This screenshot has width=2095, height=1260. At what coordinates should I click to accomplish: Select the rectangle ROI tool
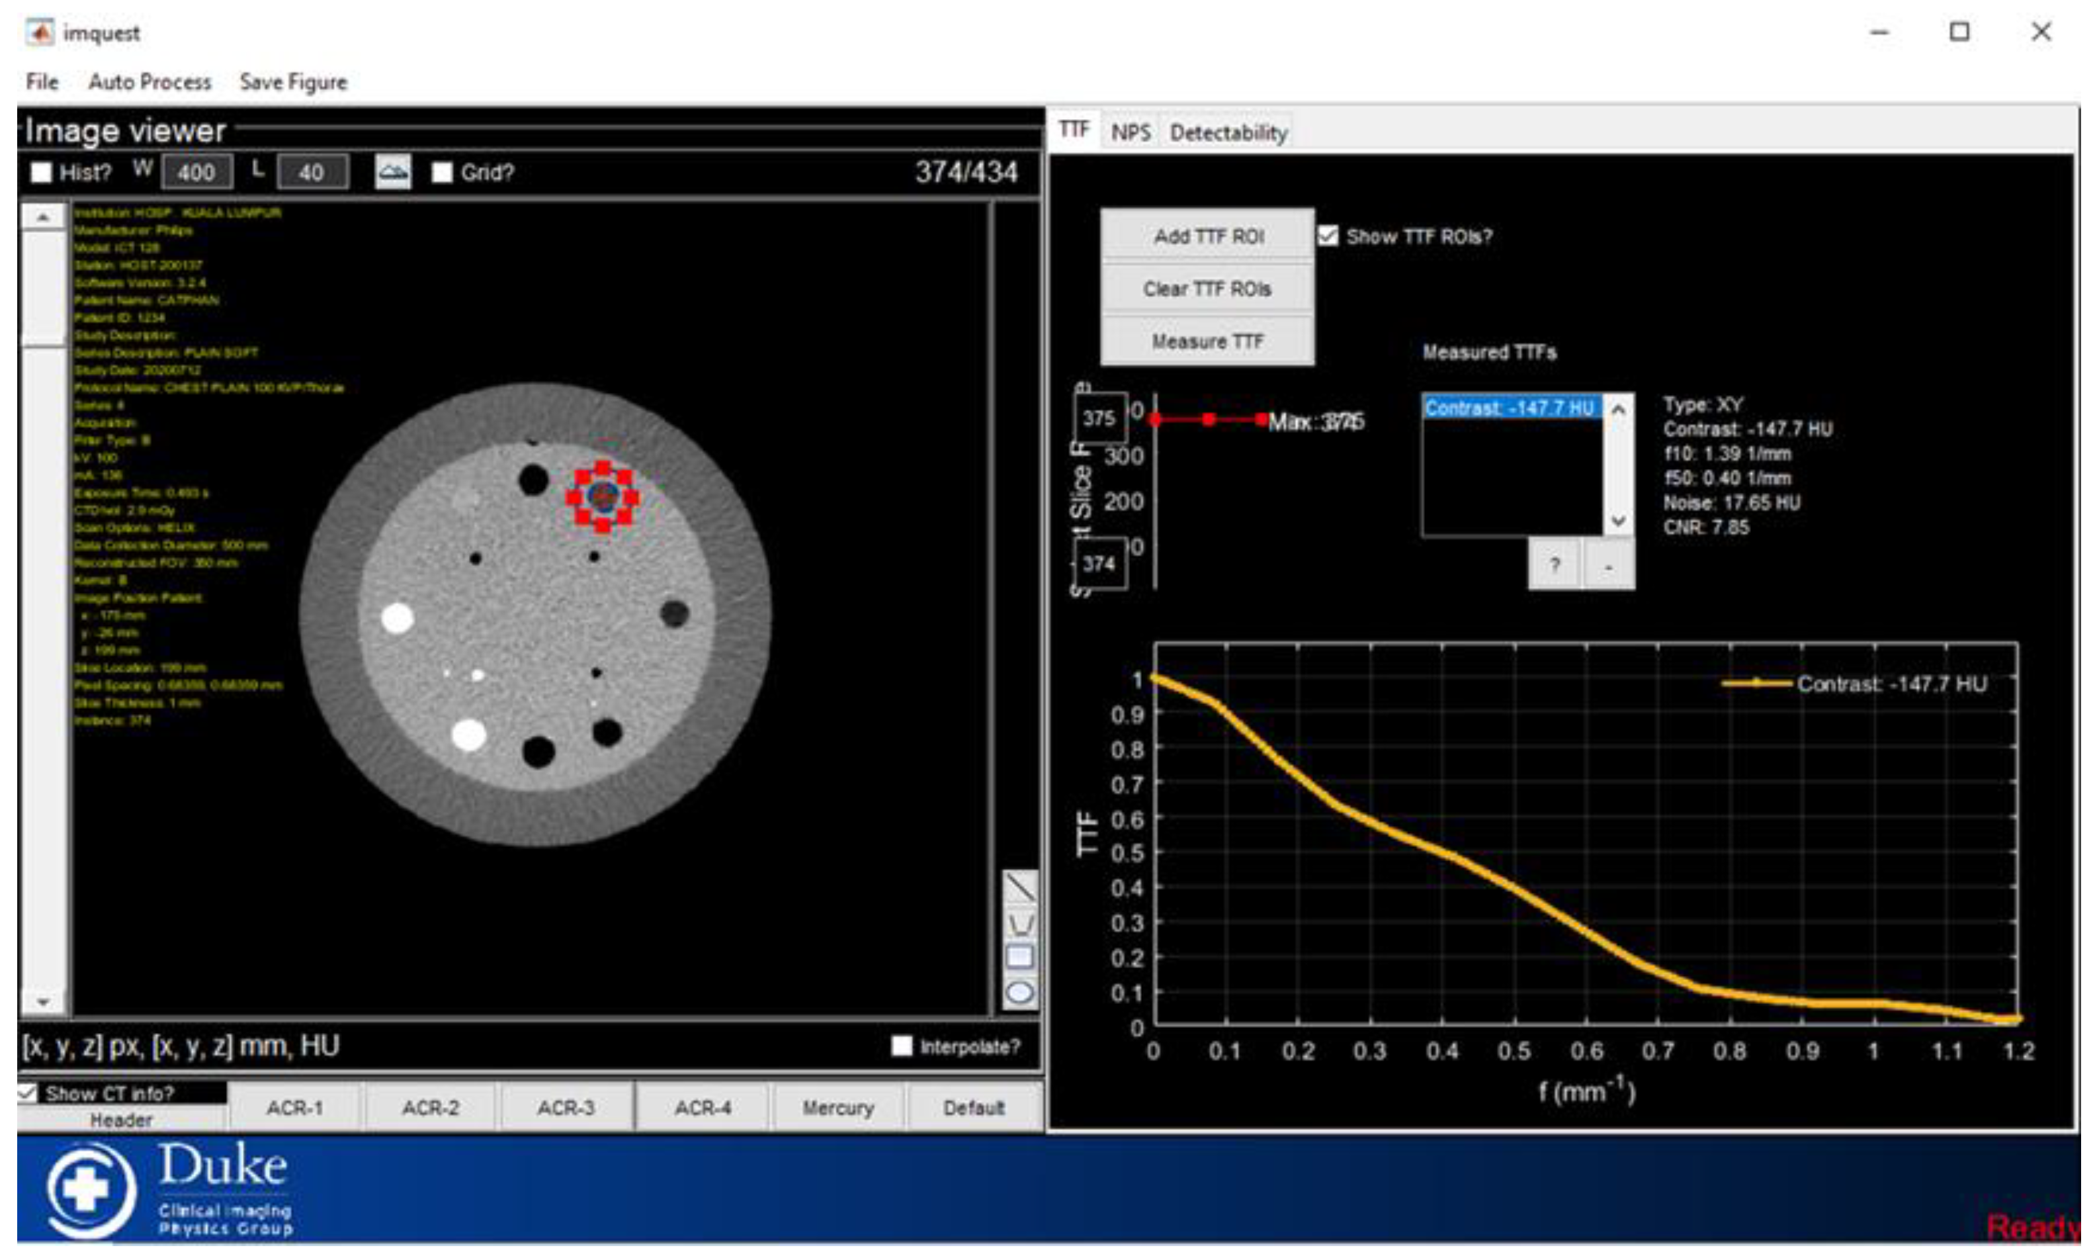click(x=1019, y=958)
